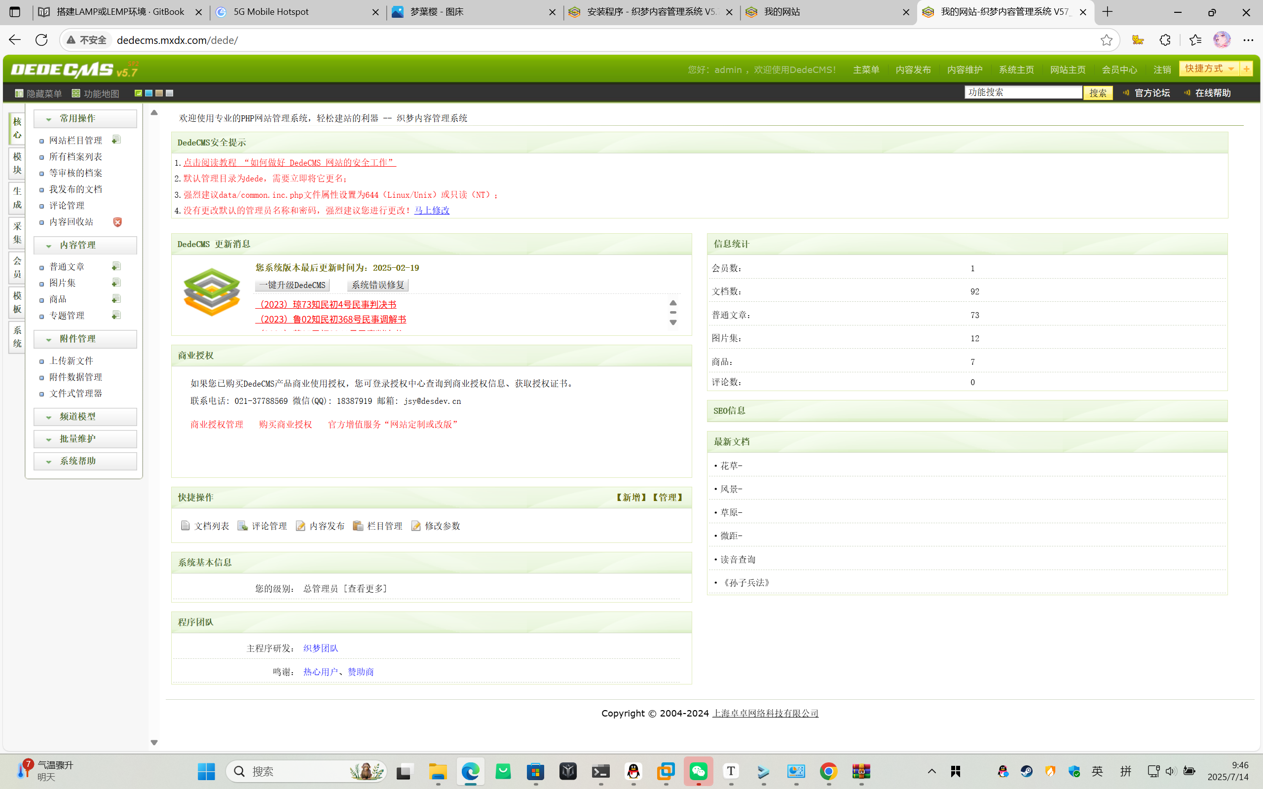Open File Explorer from the taskbar
The height and width of the screenshot is (789, 1263).
[x=438, y=771]
